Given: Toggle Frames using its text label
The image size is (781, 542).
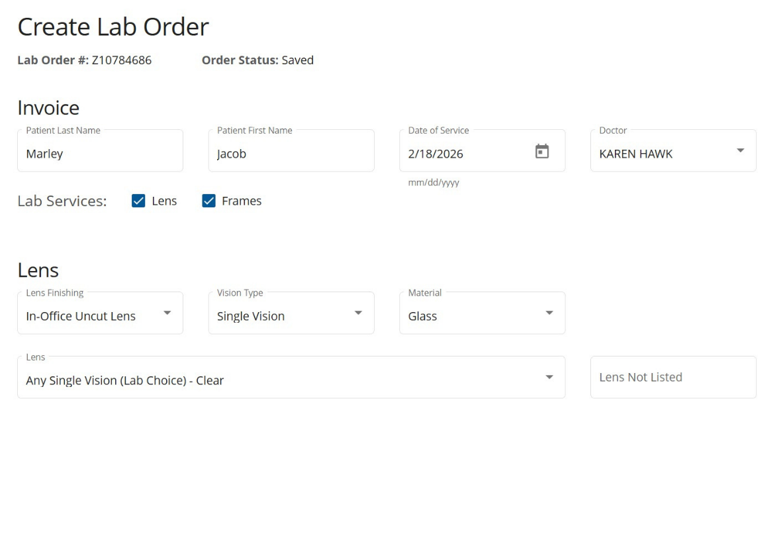Looking at the screenshot, I should 241,201.
